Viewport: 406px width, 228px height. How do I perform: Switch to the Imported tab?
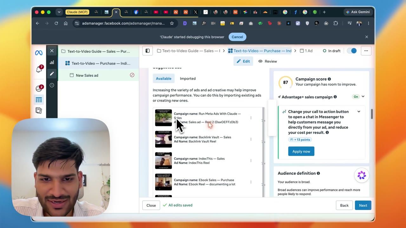(x=188, y=79)
